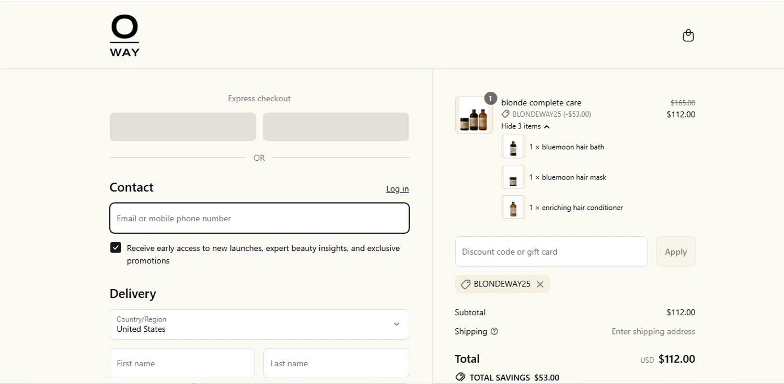
Task: Click the 'Delivery' section heading
Action: click(133, 294)
